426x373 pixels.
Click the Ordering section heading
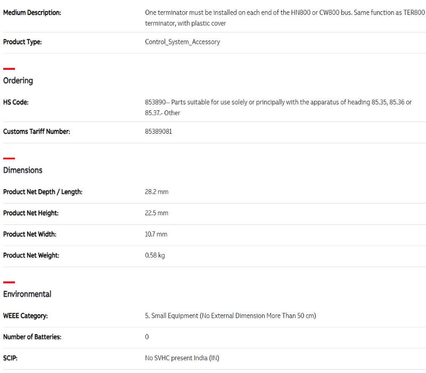[18, 80]
